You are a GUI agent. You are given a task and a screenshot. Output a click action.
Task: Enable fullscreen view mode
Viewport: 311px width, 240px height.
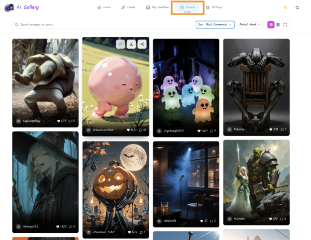coord(285,24)
